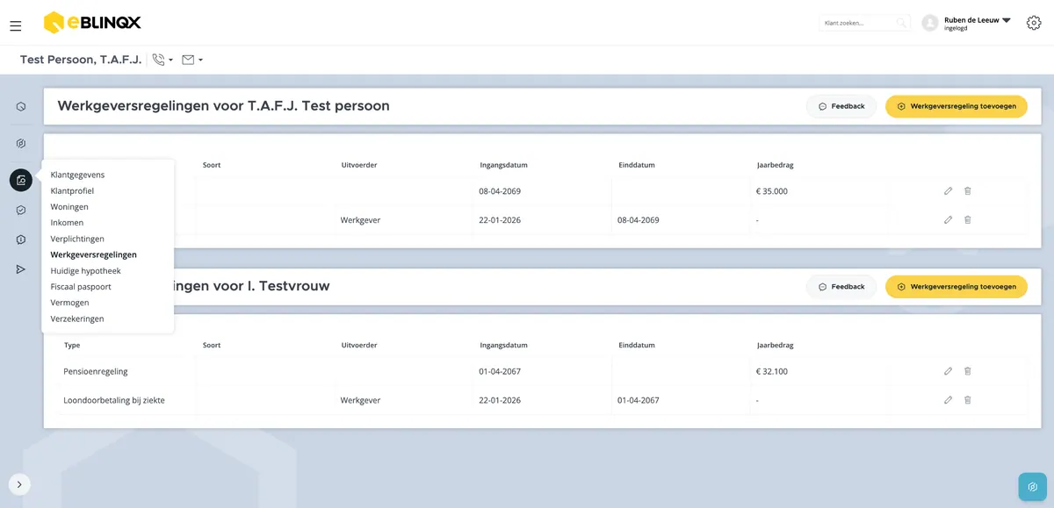Click the magnifier icon in client search
This screenshot has height=508, width=1054.
point(900,23)
